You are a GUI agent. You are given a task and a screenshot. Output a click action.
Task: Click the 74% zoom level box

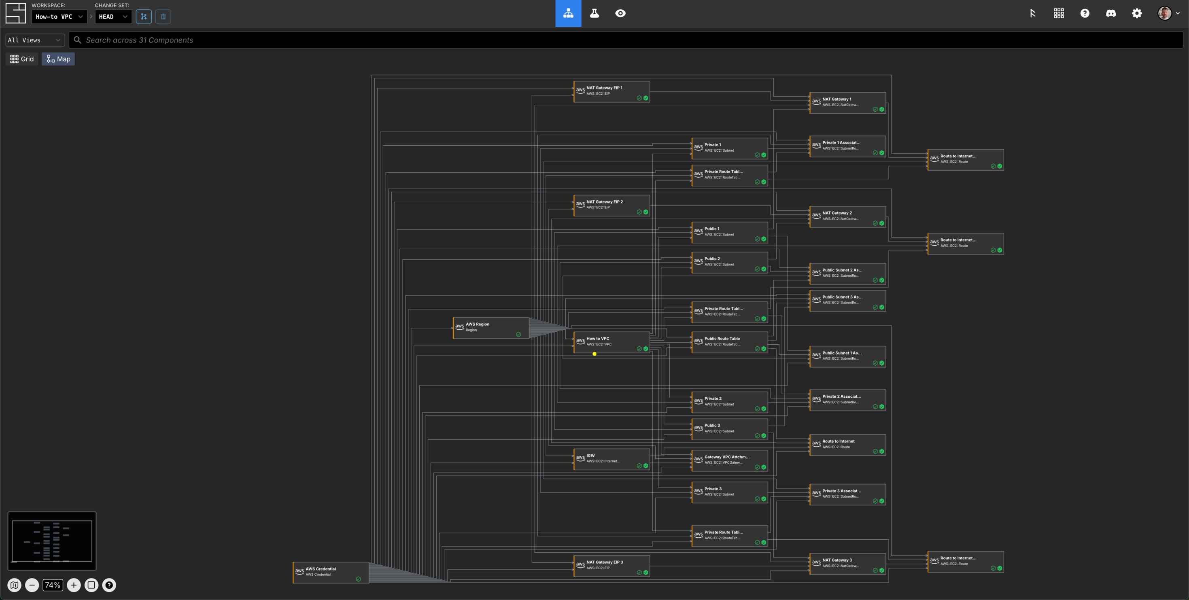(x=53, y=585)
